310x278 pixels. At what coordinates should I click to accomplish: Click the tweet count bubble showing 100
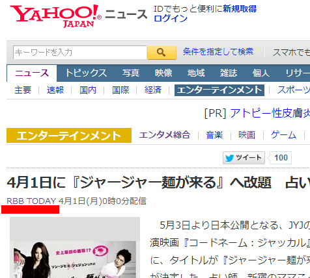pyautogui.click(x=281, y=158)
